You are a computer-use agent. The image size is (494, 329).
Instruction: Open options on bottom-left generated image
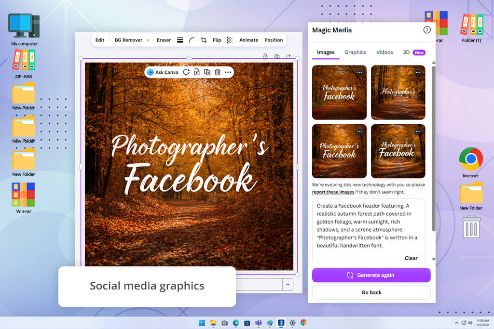(359, 131)
